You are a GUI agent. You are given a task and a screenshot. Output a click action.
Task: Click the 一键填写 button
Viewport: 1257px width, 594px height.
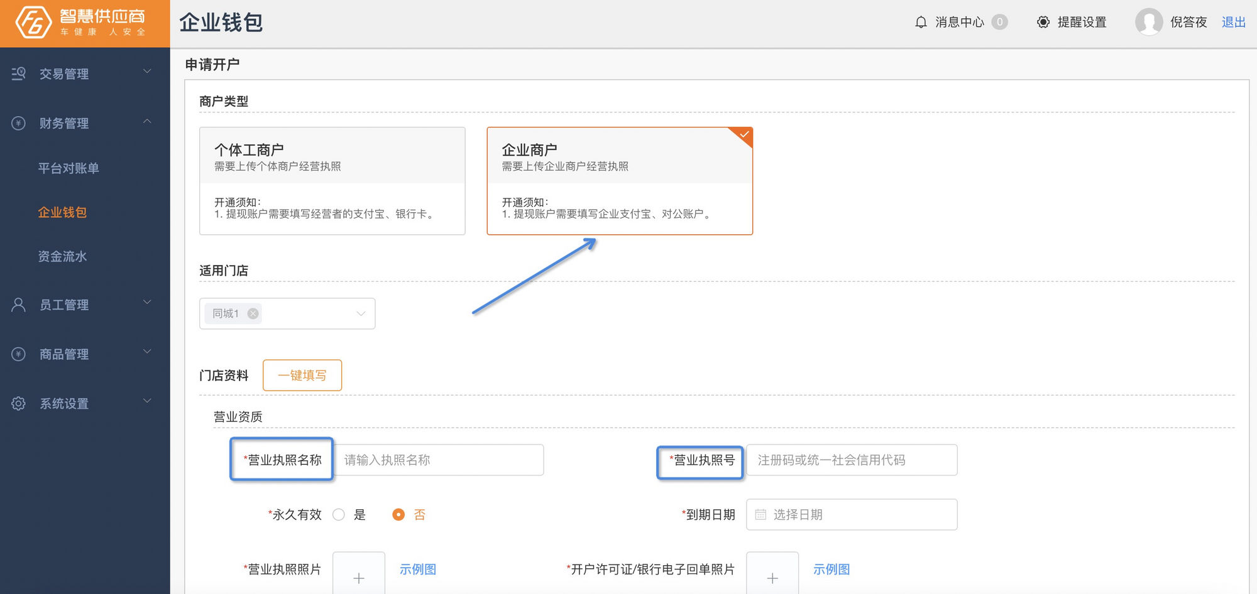[302, 375]
